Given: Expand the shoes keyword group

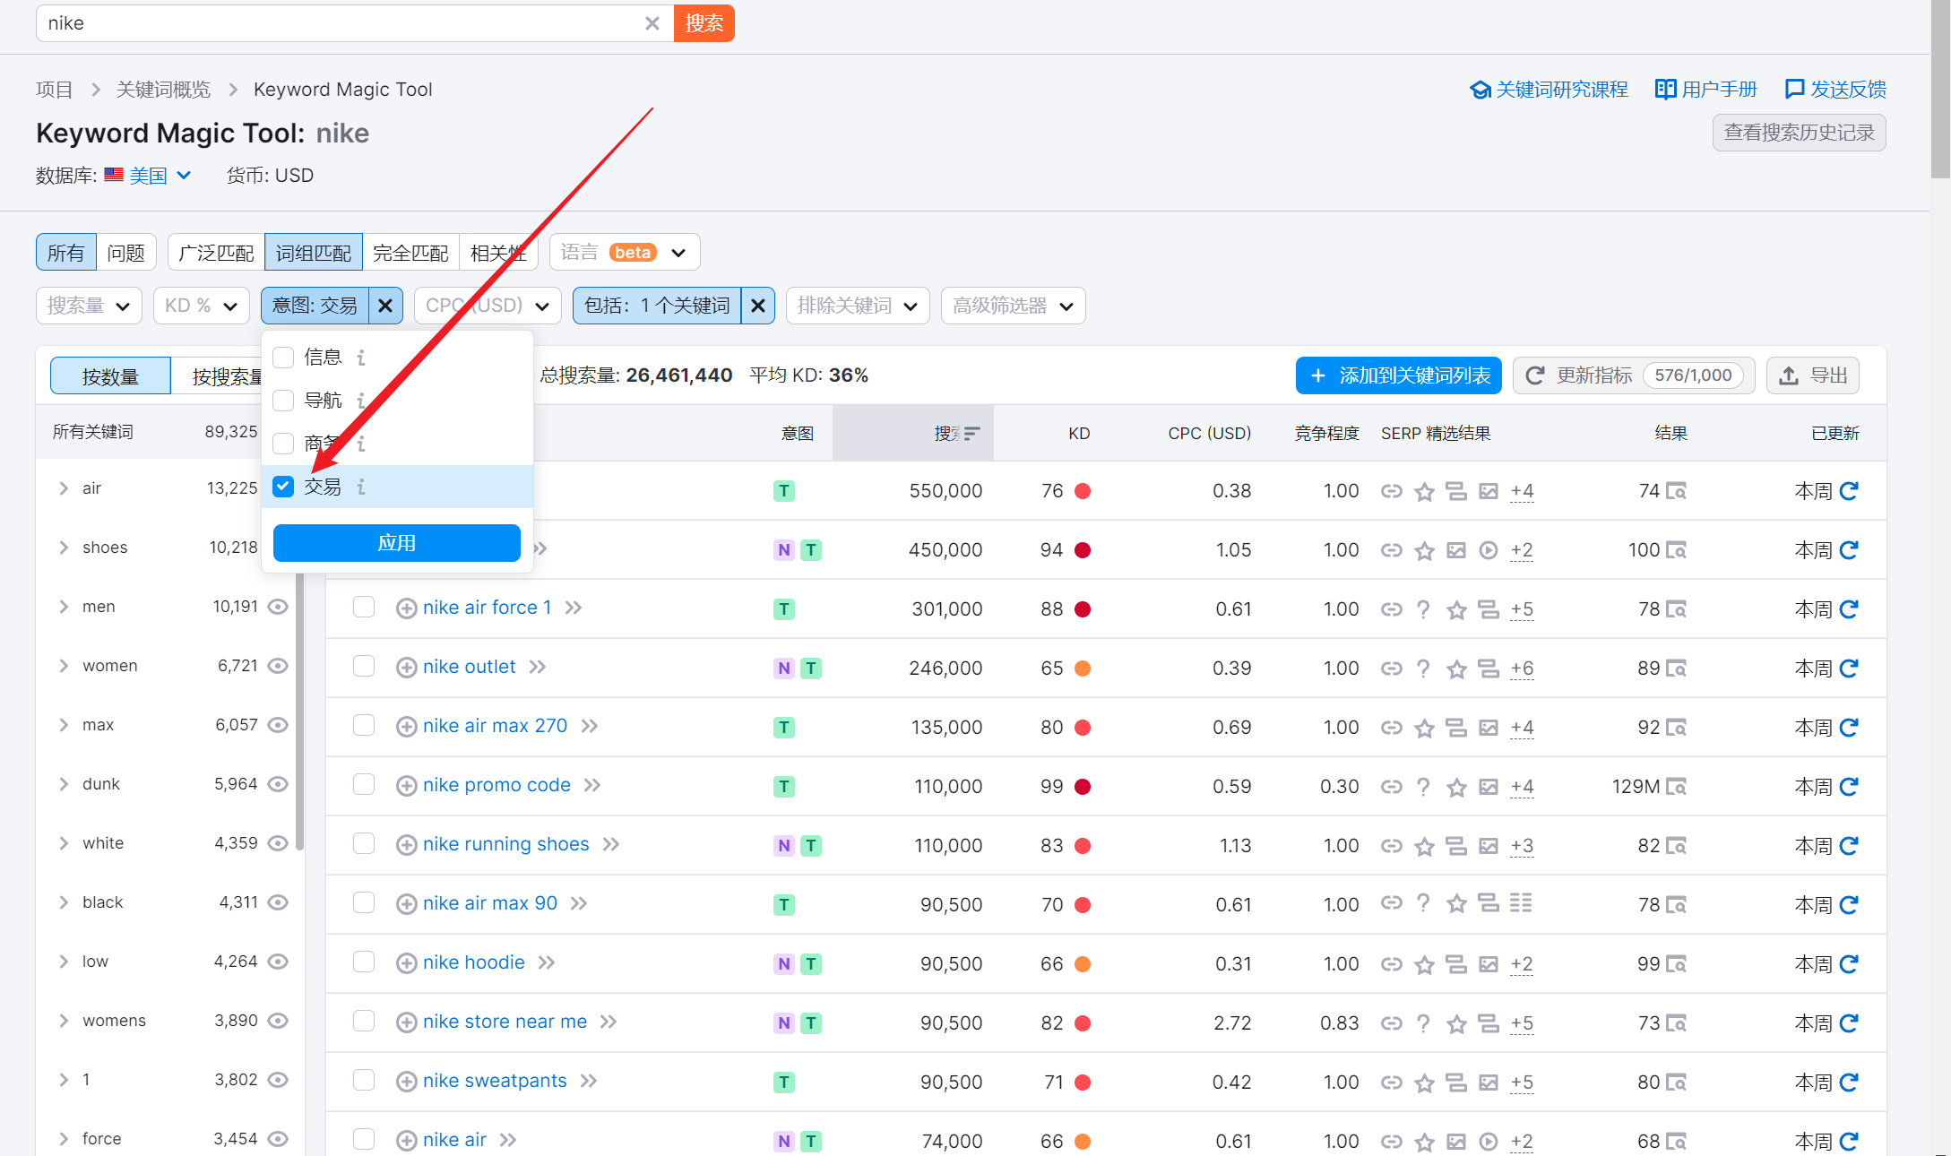Looking at the screenshot, I should 64,548.
